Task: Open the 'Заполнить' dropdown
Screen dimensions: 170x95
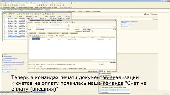Action: point(51,35)
